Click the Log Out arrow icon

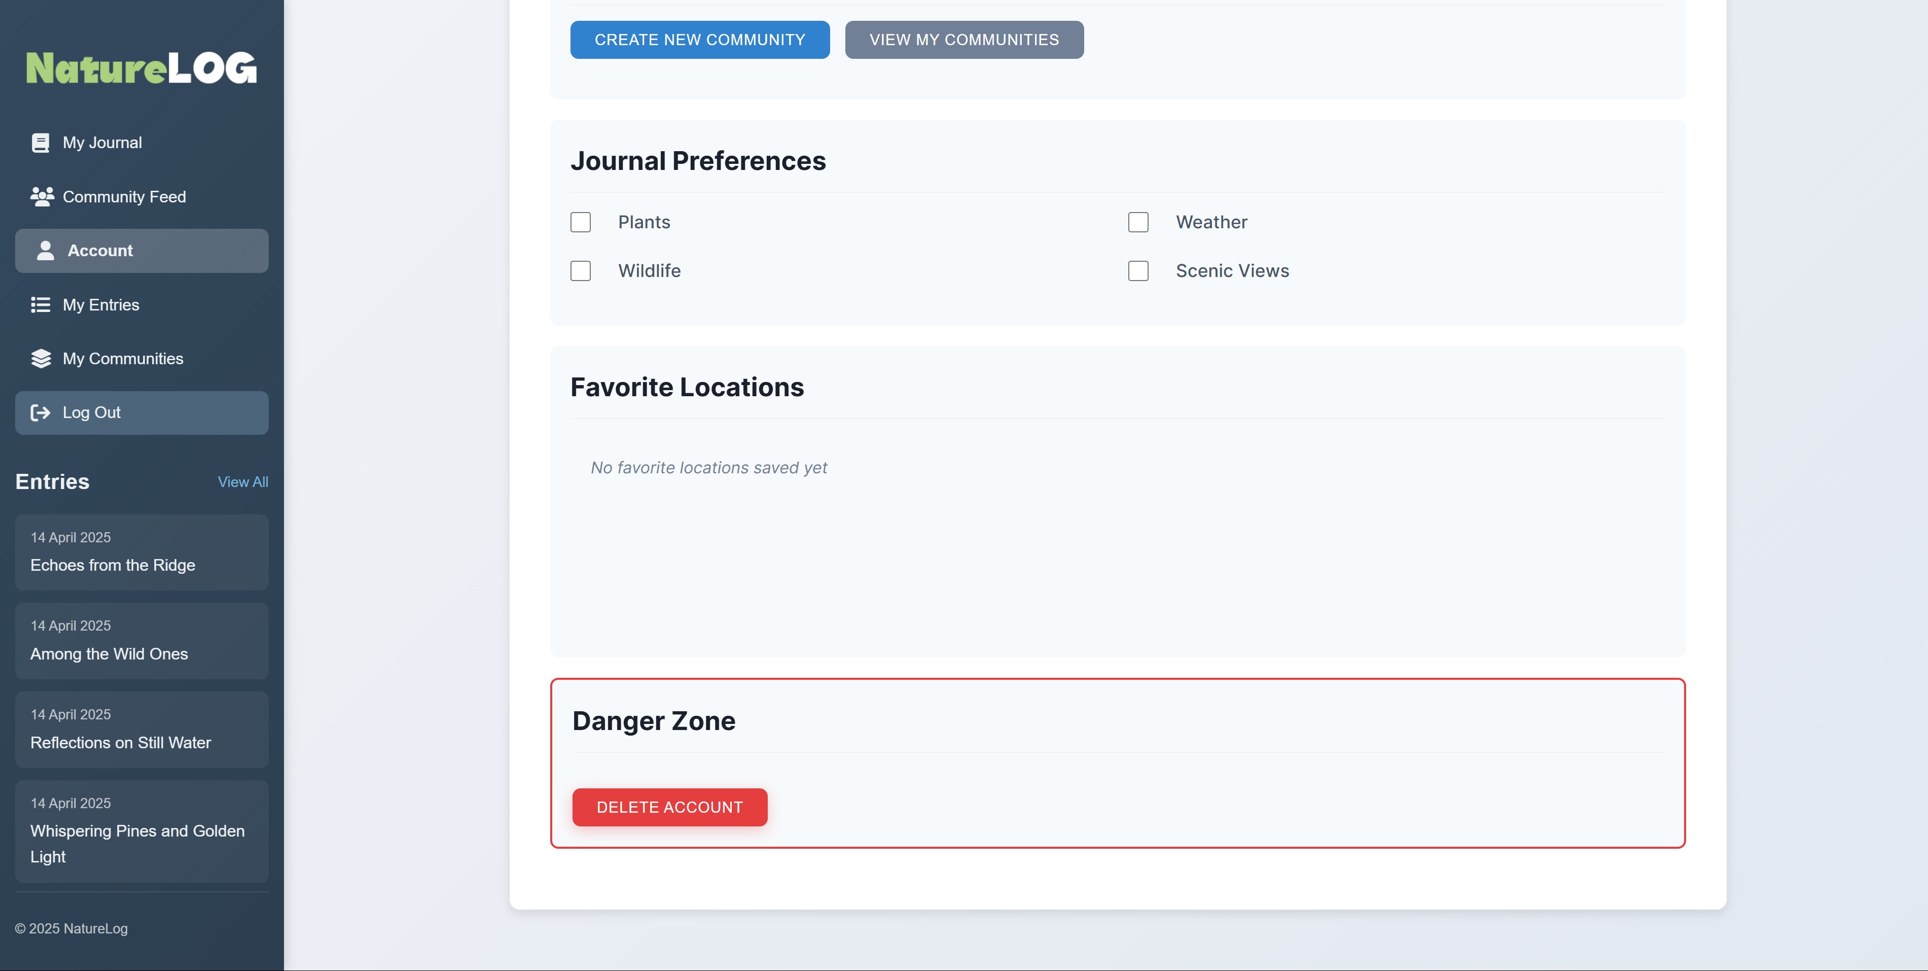41,412
